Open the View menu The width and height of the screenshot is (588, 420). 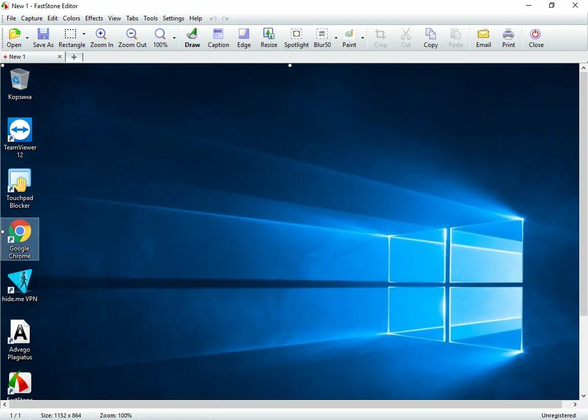tap(114, 18)
